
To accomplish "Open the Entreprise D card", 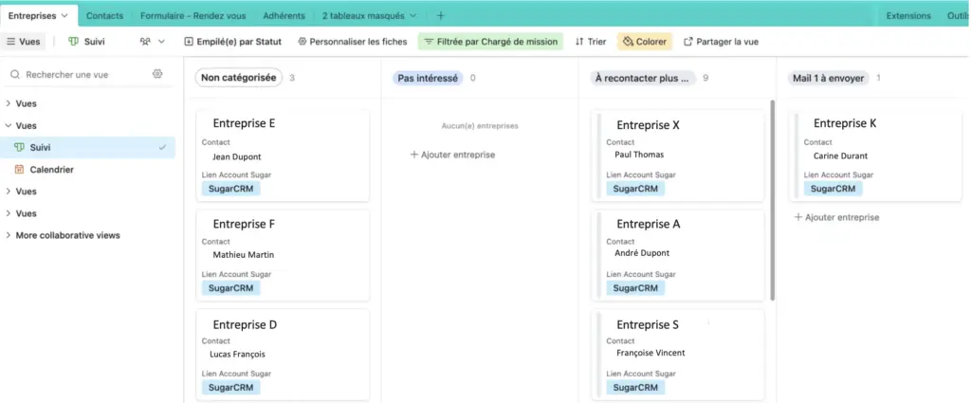I will tap(283, 356).
